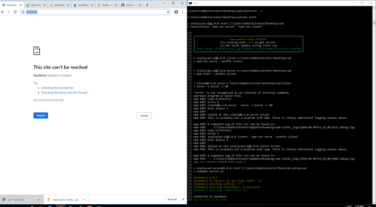376x207 pixels.
Task: Open a new Chrome tab
Action: (x=147, y=5)
